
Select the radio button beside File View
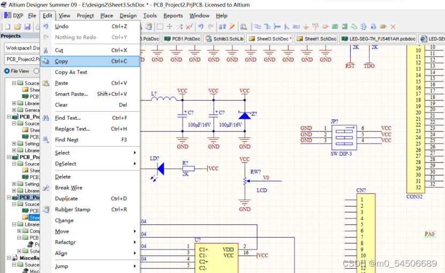(36, 71)
